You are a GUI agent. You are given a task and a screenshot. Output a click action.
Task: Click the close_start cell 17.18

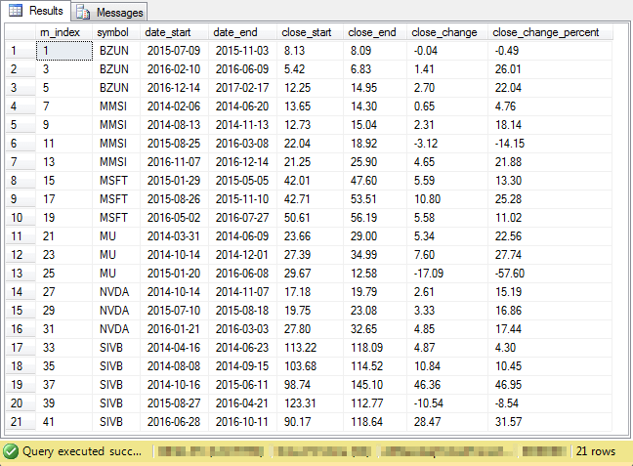[310, 292]
